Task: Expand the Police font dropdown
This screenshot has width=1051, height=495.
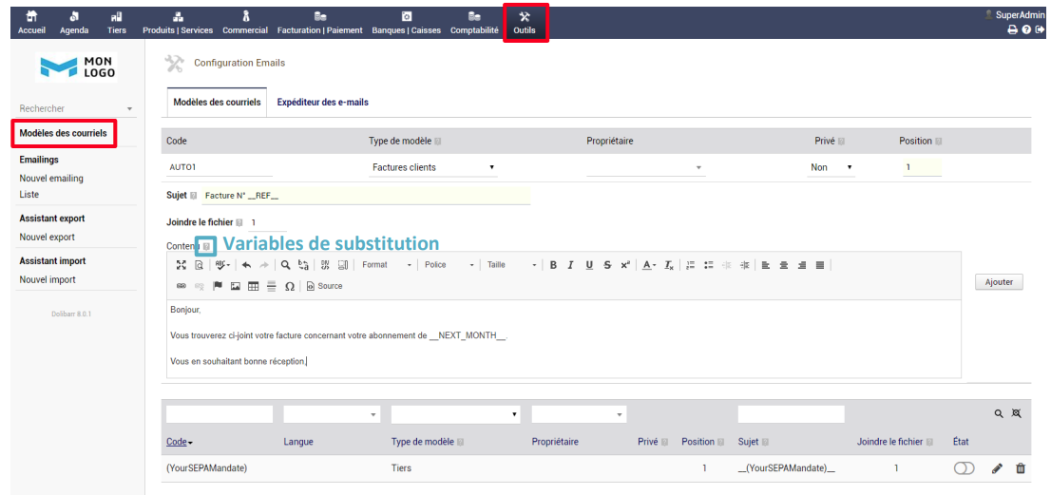Action: pos(449,265)
